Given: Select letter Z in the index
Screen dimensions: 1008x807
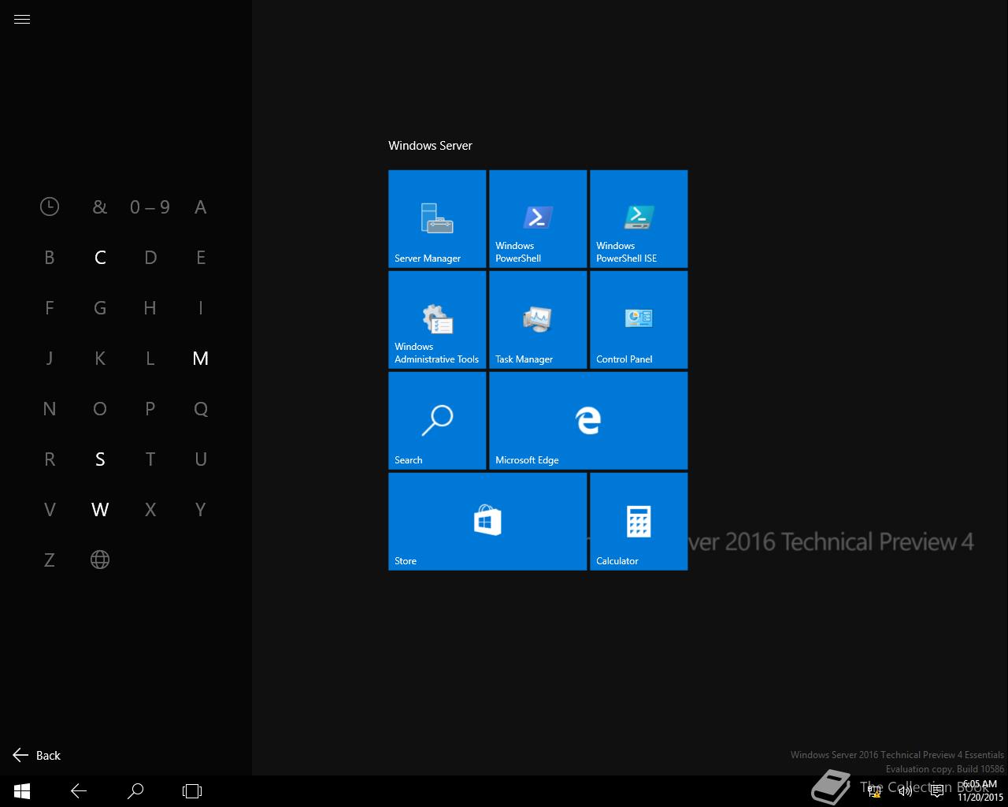Looking at the screenshot, I should 50,560.
